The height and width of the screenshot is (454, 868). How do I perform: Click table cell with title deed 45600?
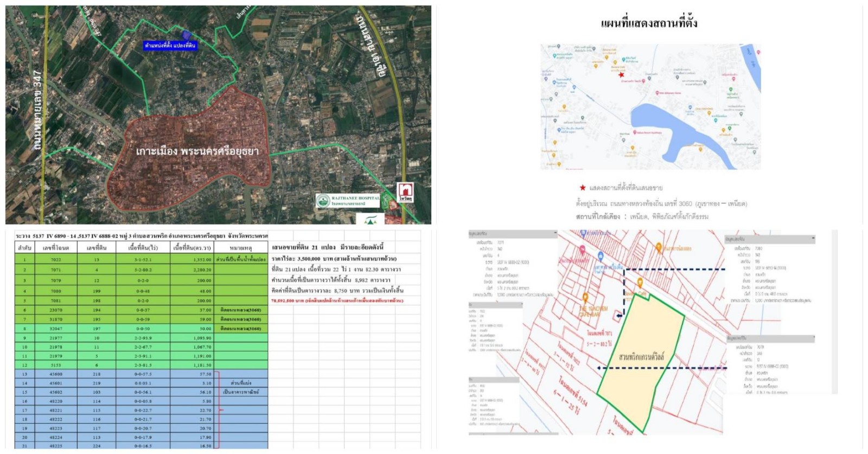[56, 374]
